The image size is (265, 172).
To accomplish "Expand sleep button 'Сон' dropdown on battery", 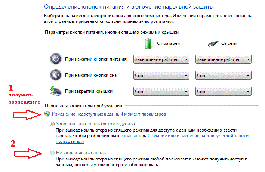I will pos(161,76).
